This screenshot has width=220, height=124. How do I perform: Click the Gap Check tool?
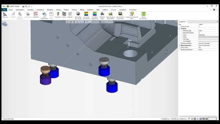click(x=51, y=15)
